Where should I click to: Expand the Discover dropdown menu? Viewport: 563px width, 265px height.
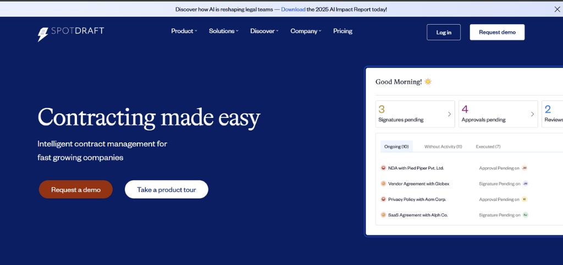pos(264,31)
